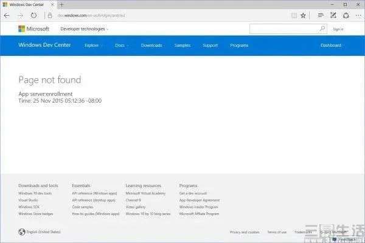Click the Page not found heading

click(x=50, y=80)
